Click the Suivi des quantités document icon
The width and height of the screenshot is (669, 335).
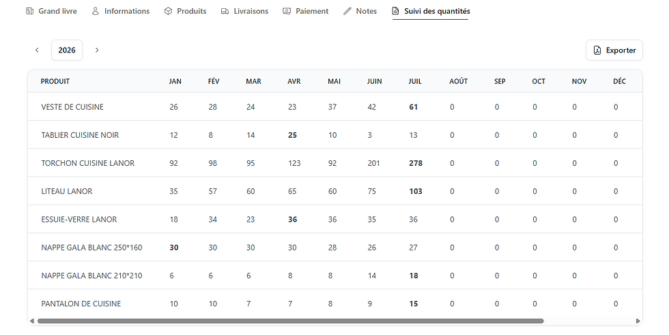pos(395,11)
